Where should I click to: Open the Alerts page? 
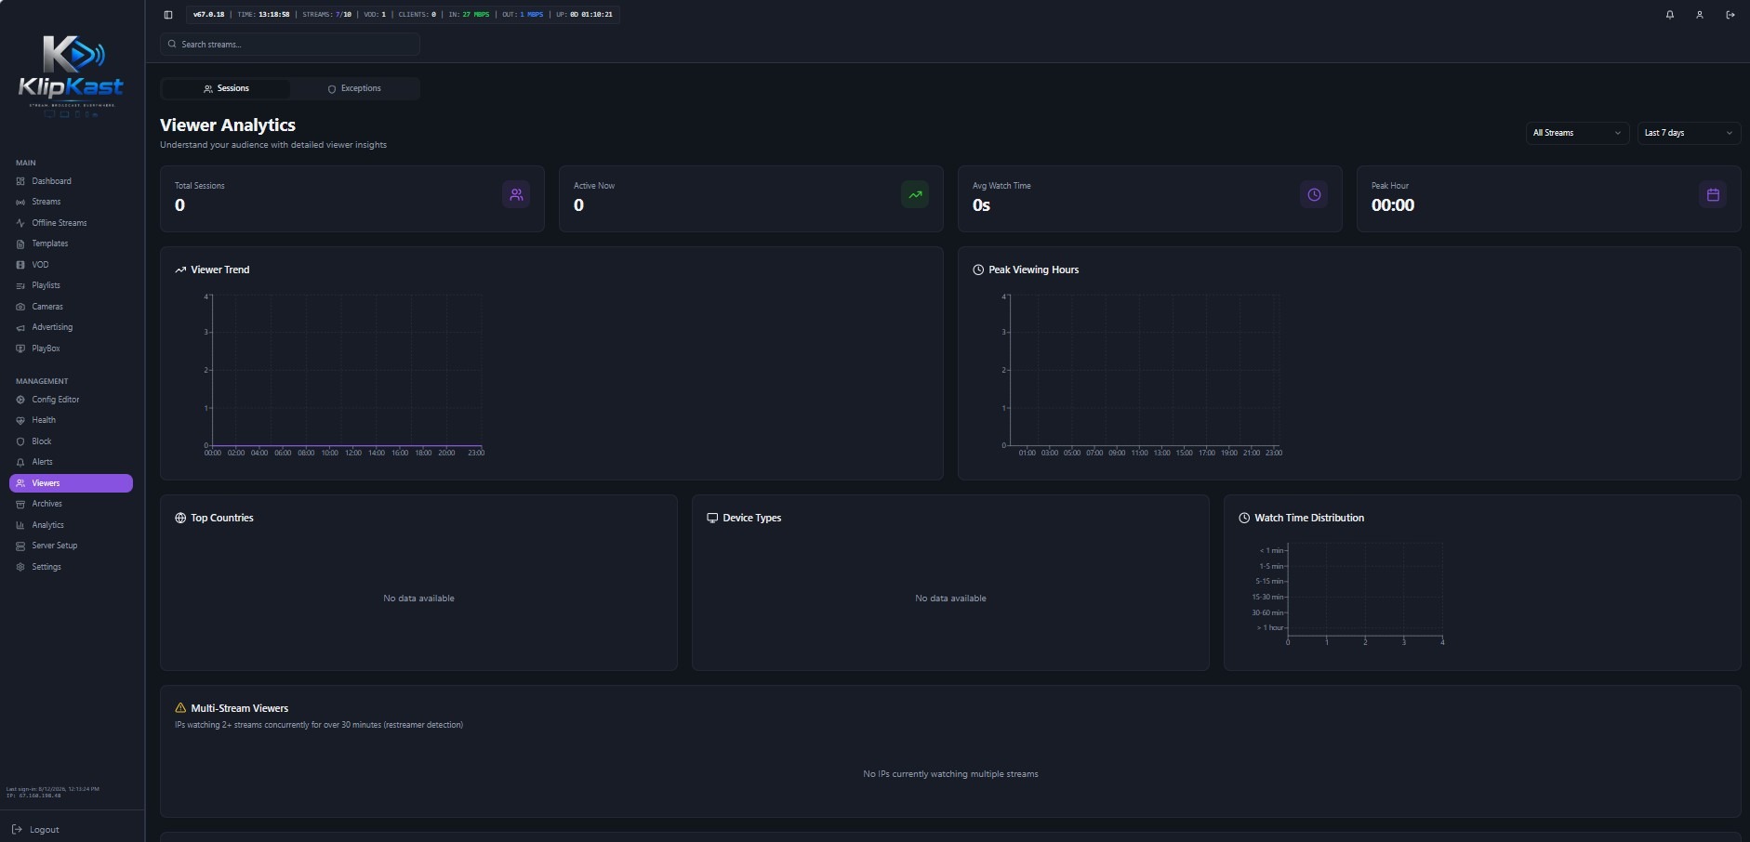pos(72,462)
